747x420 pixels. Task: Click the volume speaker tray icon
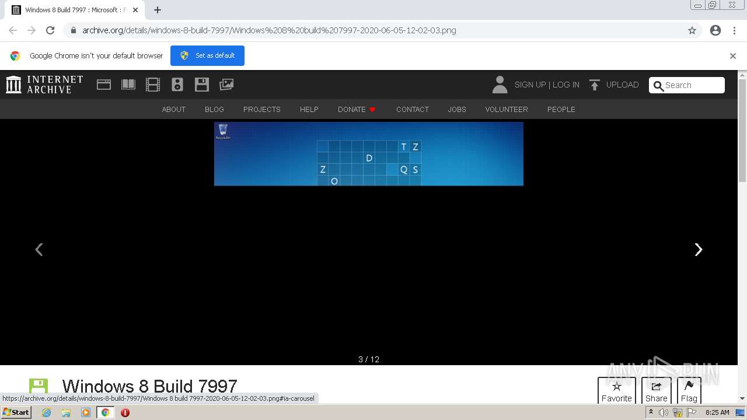(x=664, y=412)
